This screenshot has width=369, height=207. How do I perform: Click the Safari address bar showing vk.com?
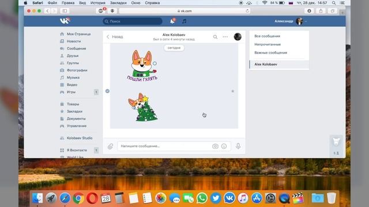click(184, 11)
